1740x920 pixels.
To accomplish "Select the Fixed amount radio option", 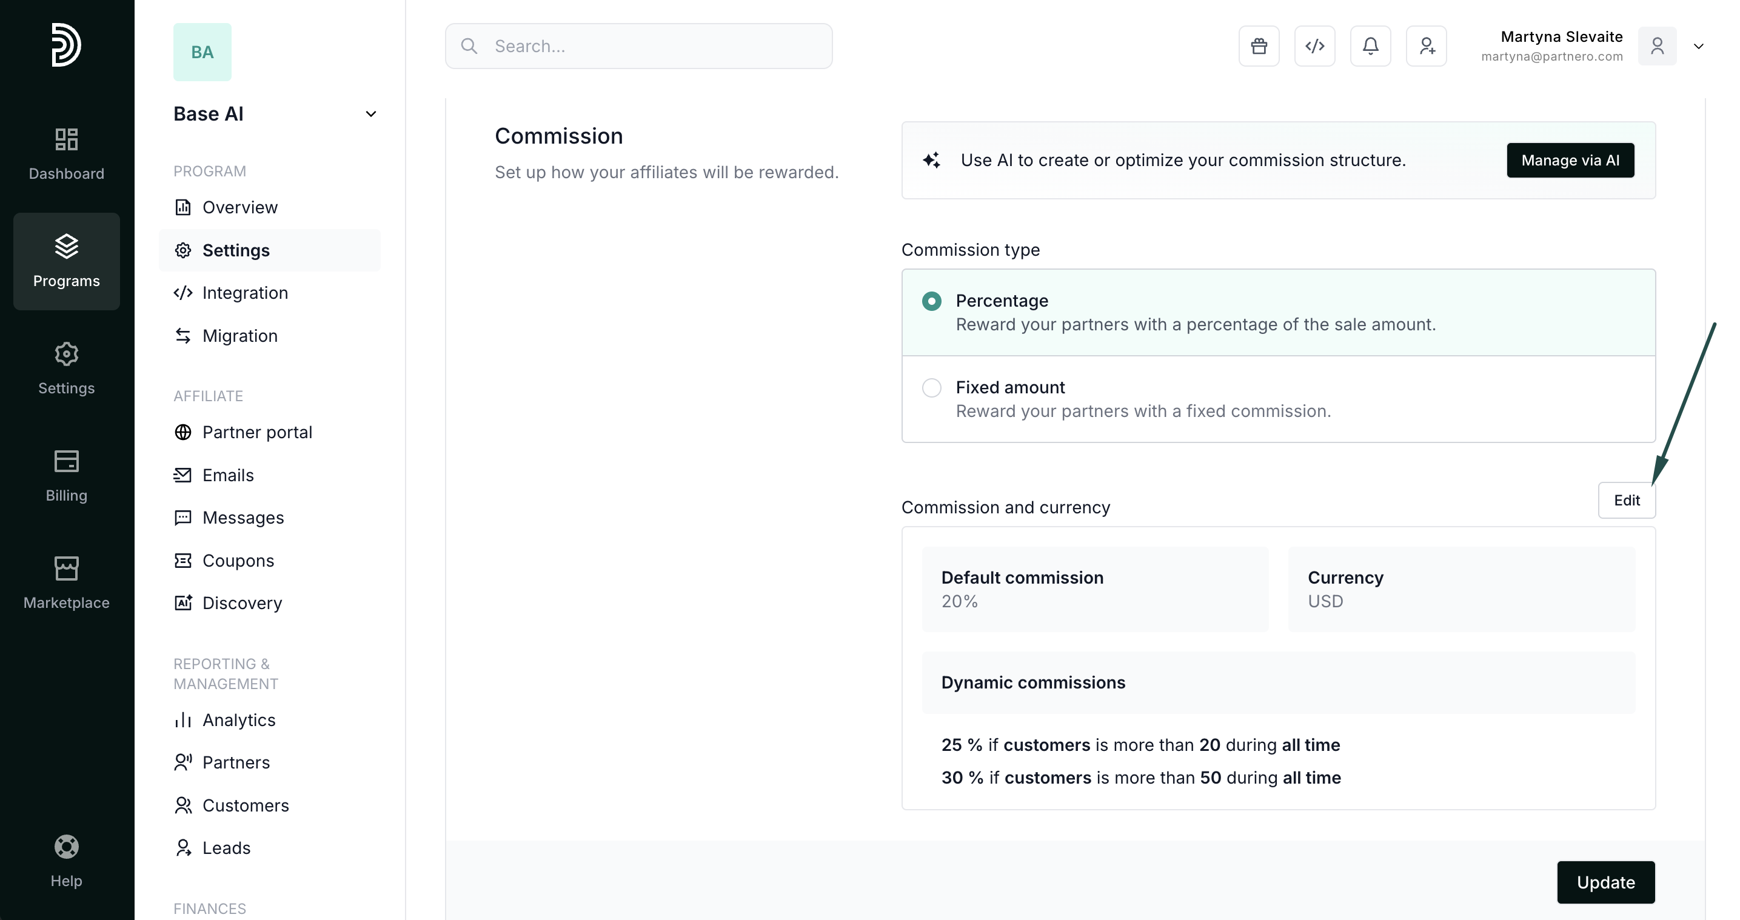I will tap(931, 388).
